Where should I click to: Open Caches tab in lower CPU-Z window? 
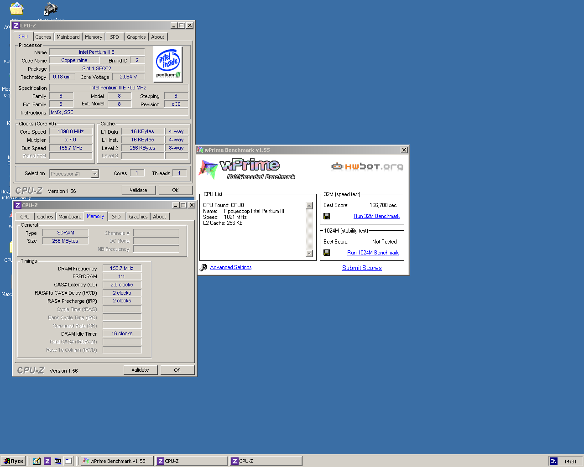point(45,217)
